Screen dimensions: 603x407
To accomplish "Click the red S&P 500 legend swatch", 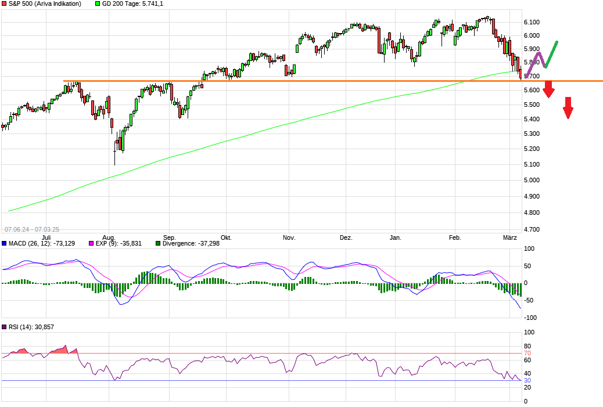I will 4,4.
